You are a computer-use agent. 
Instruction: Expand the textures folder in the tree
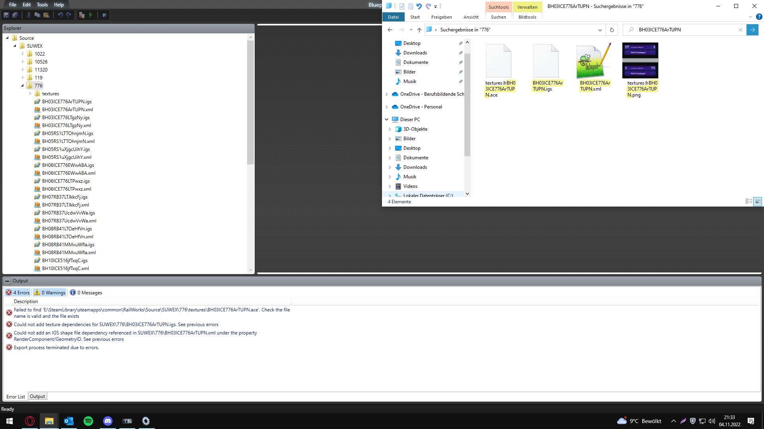click(30, 94)
